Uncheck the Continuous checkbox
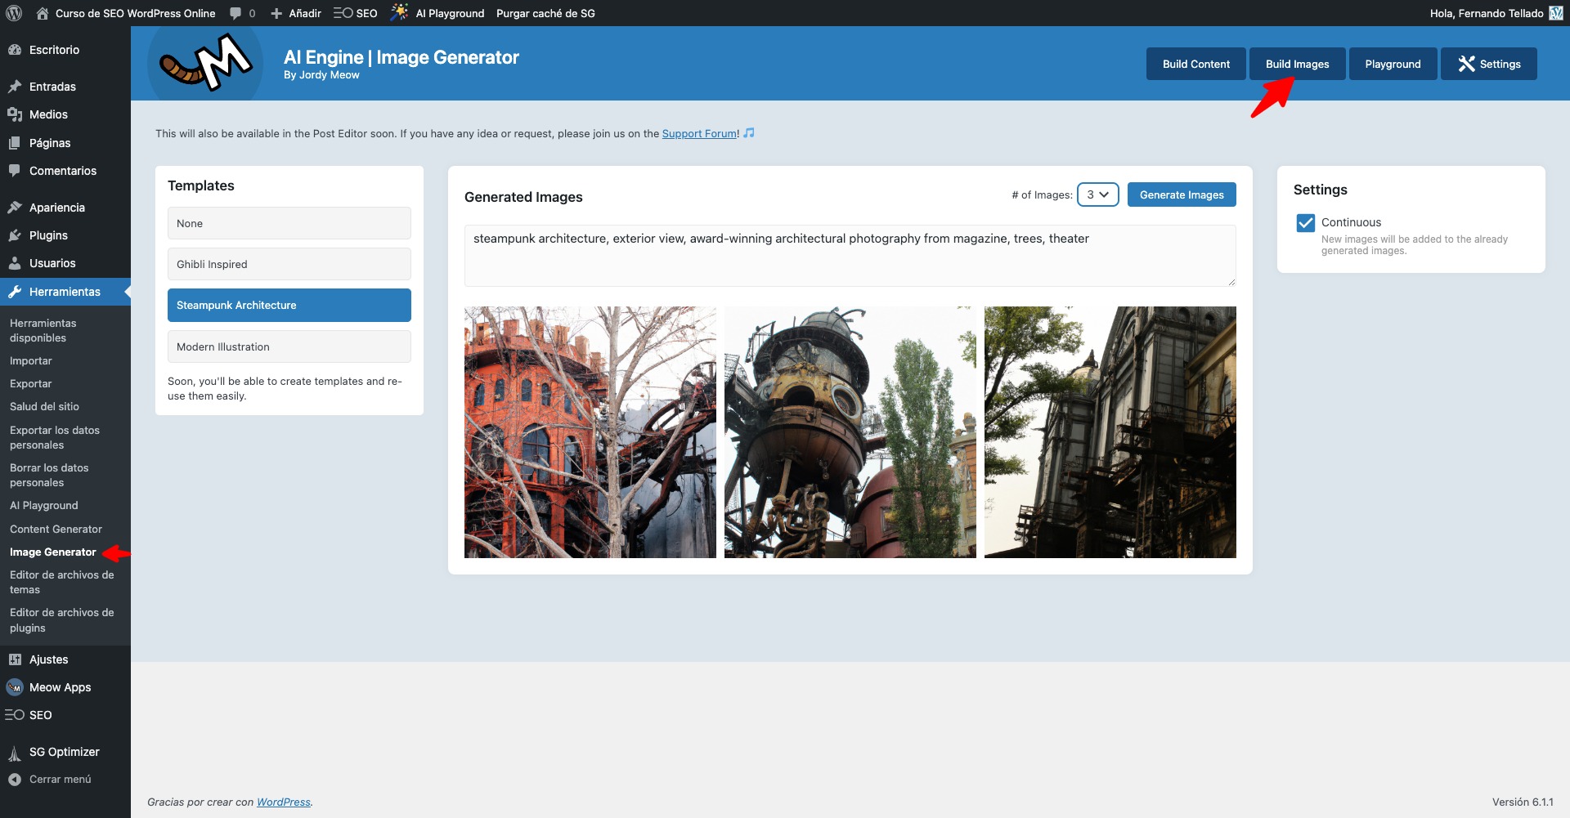Image resolution: width=1570 pixels, height=818 pixels. 1306,223
